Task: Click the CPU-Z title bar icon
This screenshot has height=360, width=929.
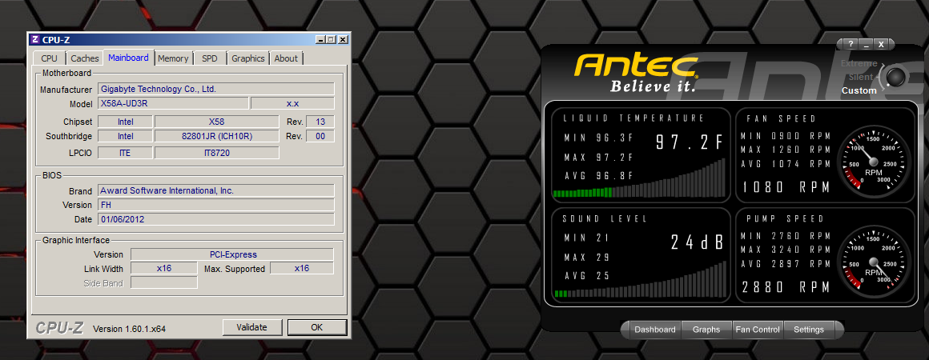Action: 35,40
